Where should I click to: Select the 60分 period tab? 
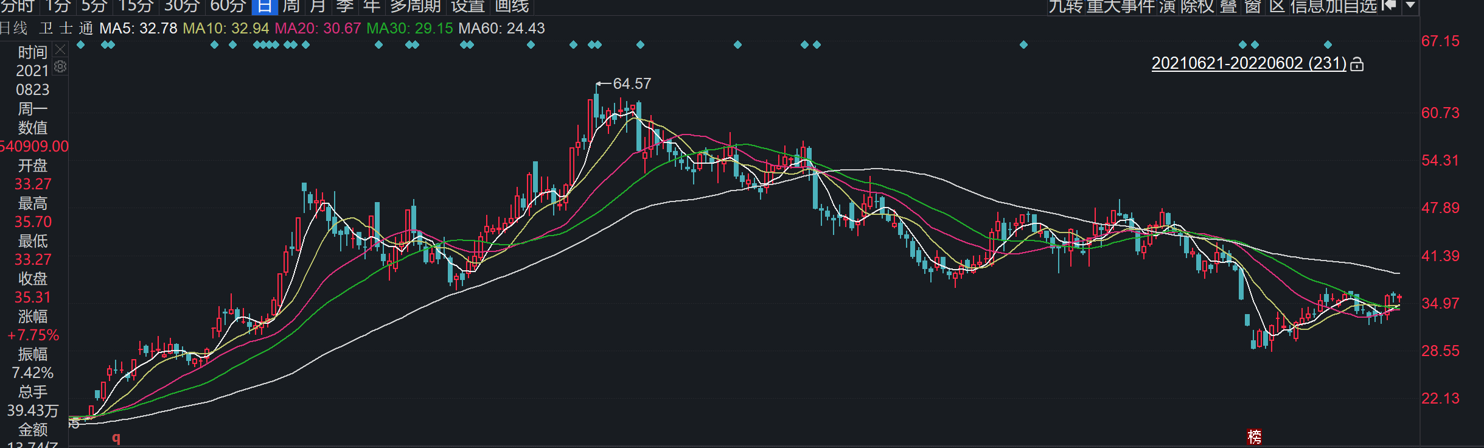[x=228, y=6]
